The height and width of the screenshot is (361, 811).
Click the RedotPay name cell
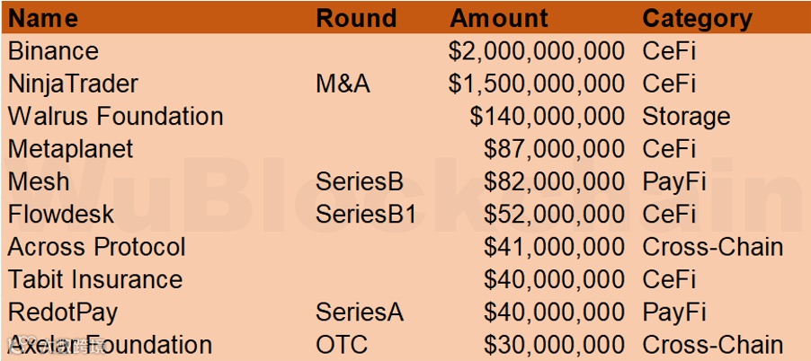click(63, 313)
